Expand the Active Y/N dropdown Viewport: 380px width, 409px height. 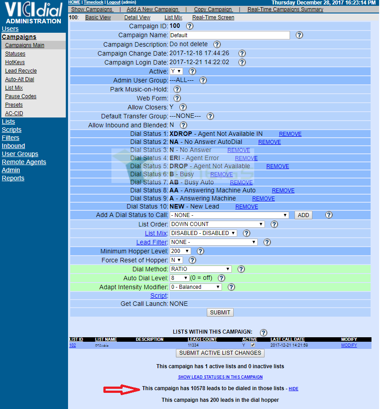tap(176, 71)
